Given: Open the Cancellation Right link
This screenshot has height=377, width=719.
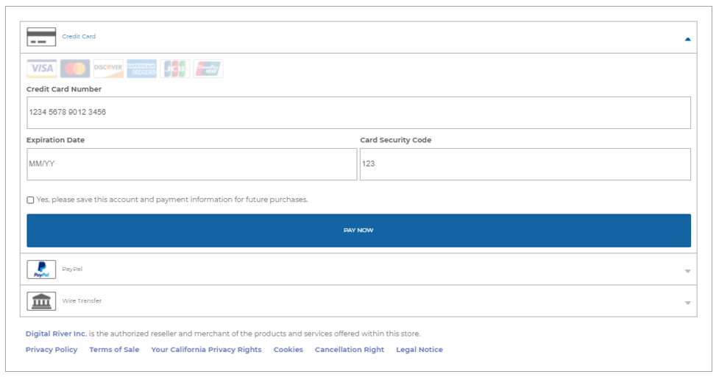Looking at the screenshot, I should pyautogui.click(x=350, y=350).
